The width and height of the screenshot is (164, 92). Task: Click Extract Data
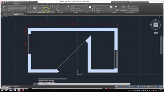point(97,8)
